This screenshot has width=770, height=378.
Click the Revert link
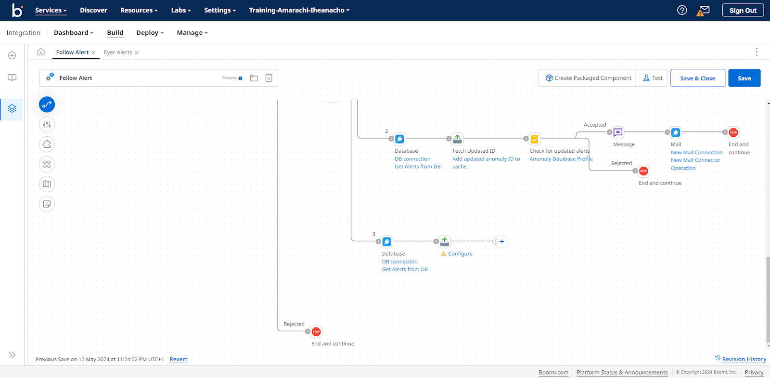(178, 359)
